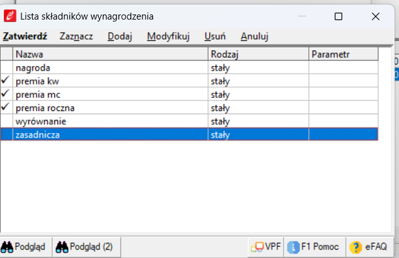Click stały cell in premia roczna row
Viewport: 399px width, 258px height.
(258, 107)
